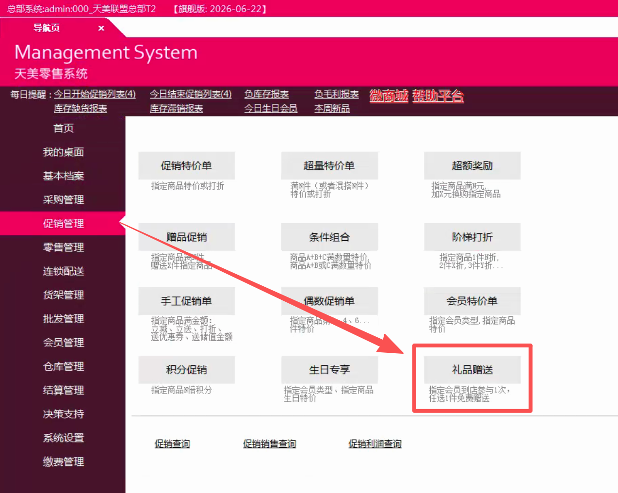Go to 首页 in sidebar
Image resolution: width=618 pixels, height=493 pixels.
pyautogui.click(x=63, y=128)
